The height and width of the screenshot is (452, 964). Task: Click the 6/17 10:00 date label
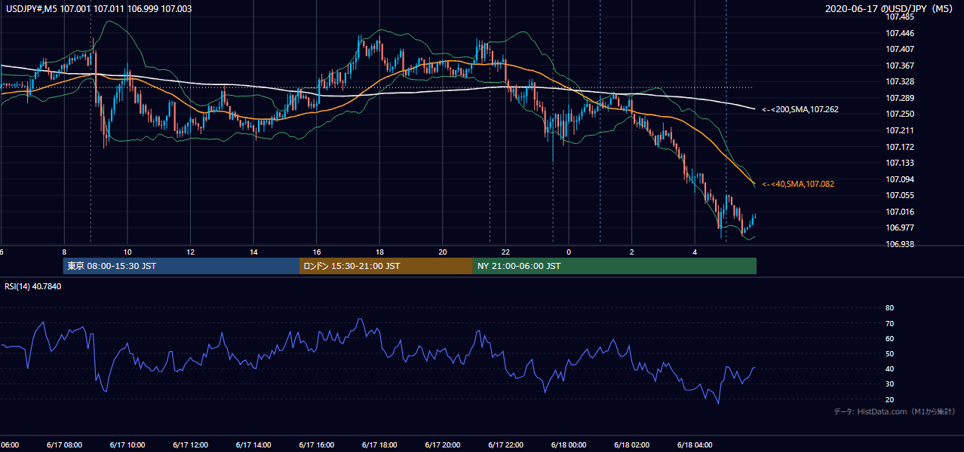coord(127,445)
